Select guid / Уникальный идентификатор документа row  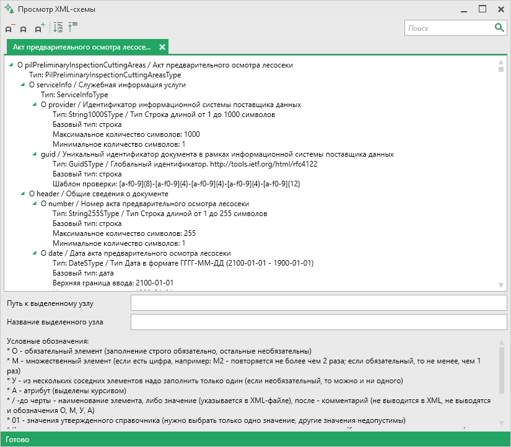[x=217, y=154]
